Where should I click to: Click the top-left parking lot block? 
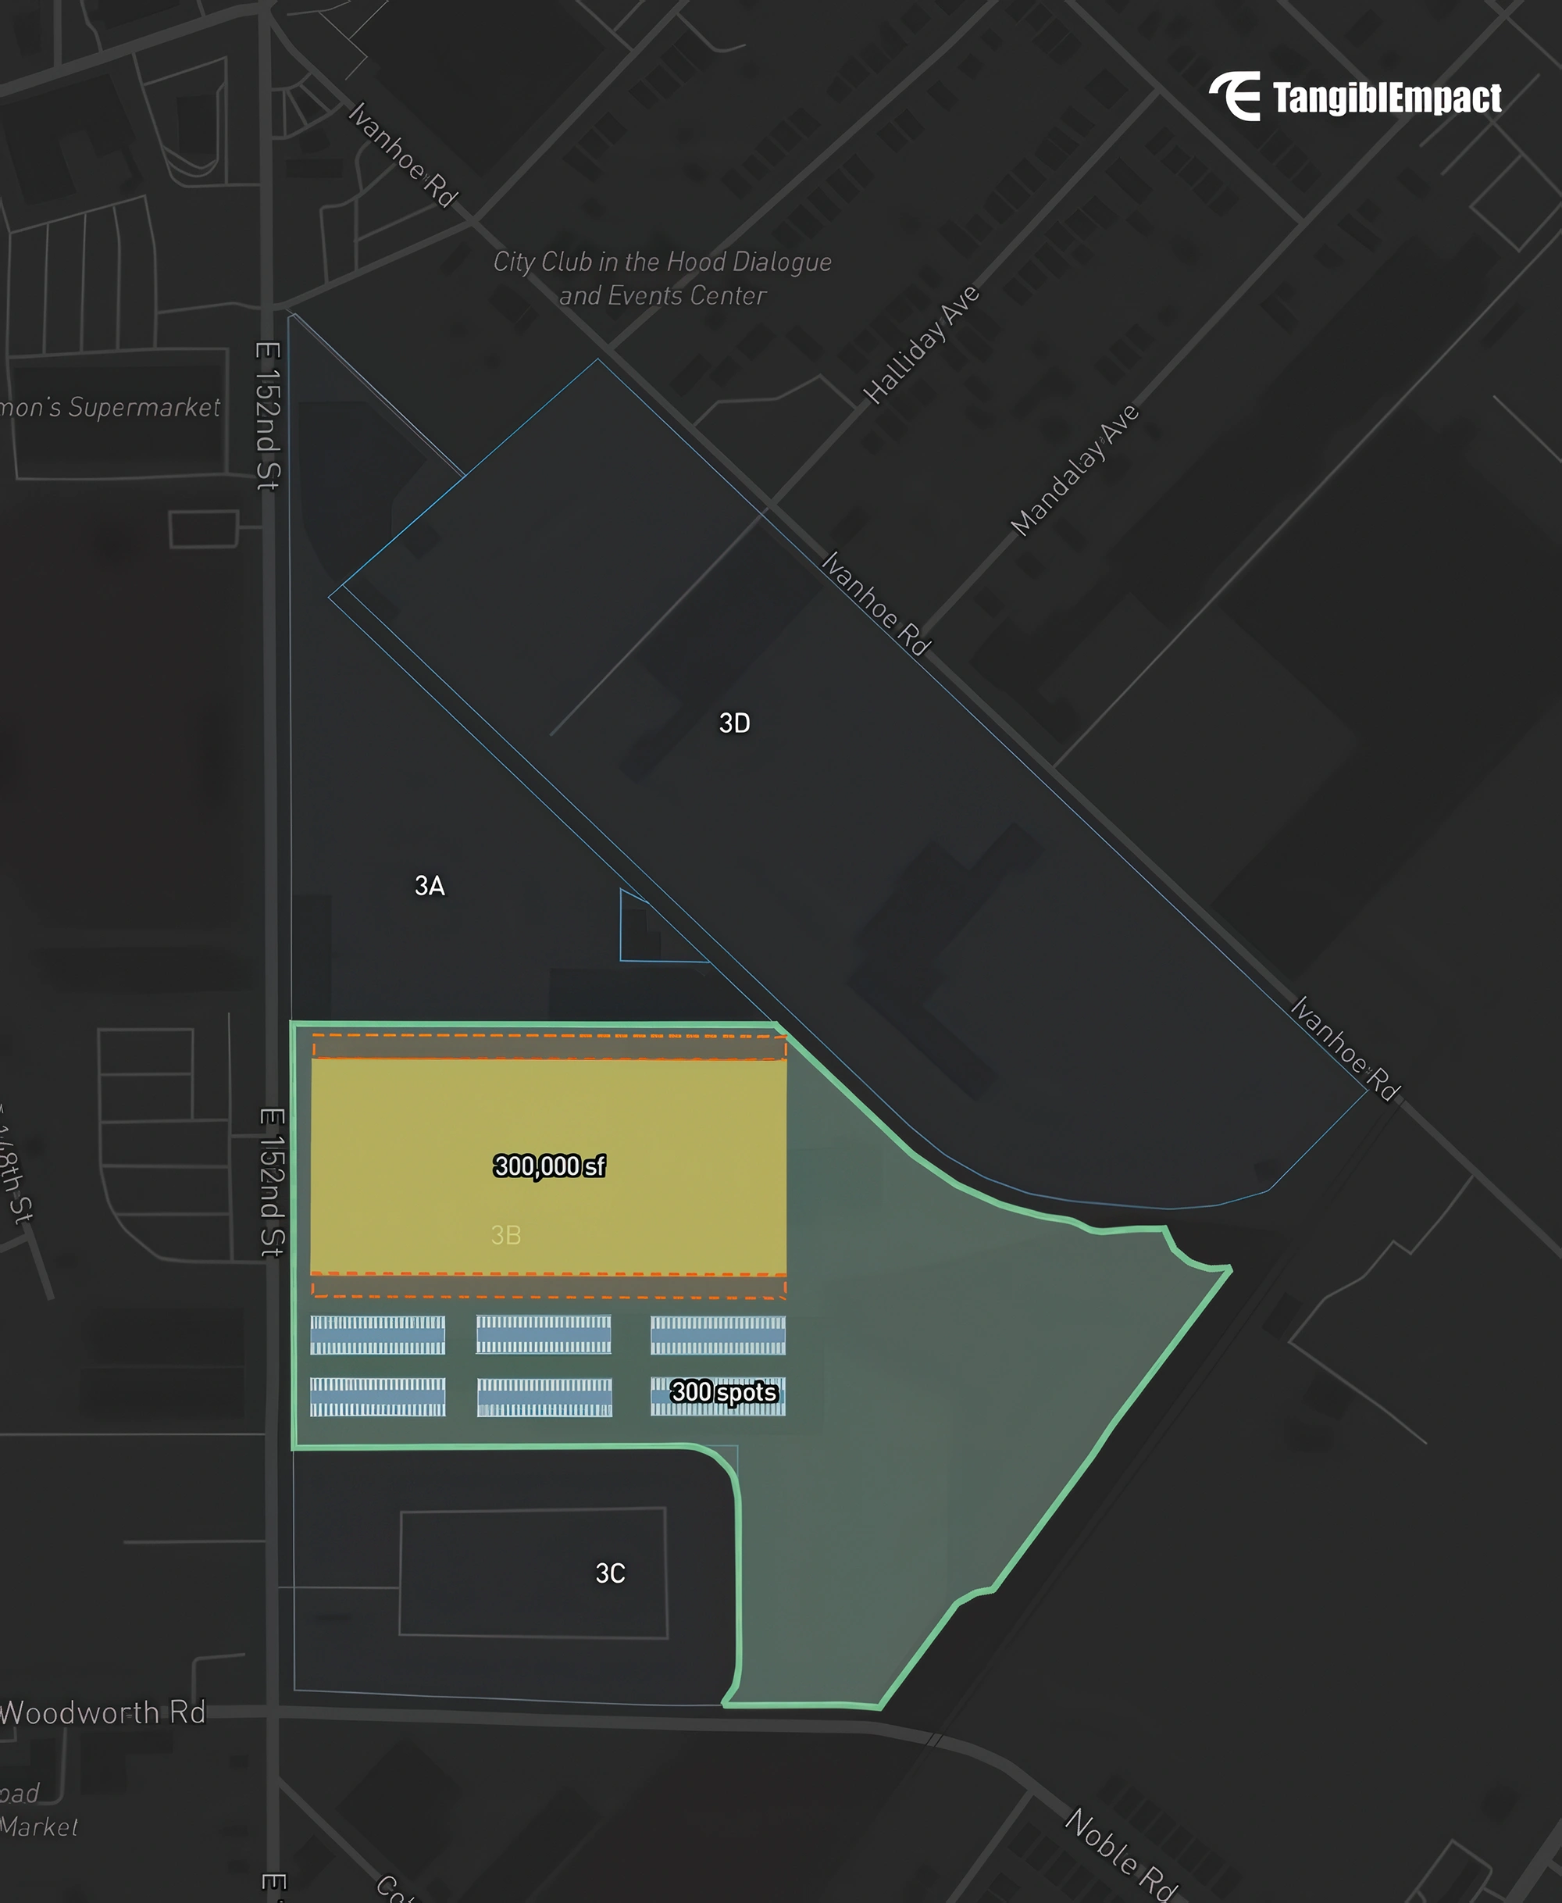click(377, 1335)
